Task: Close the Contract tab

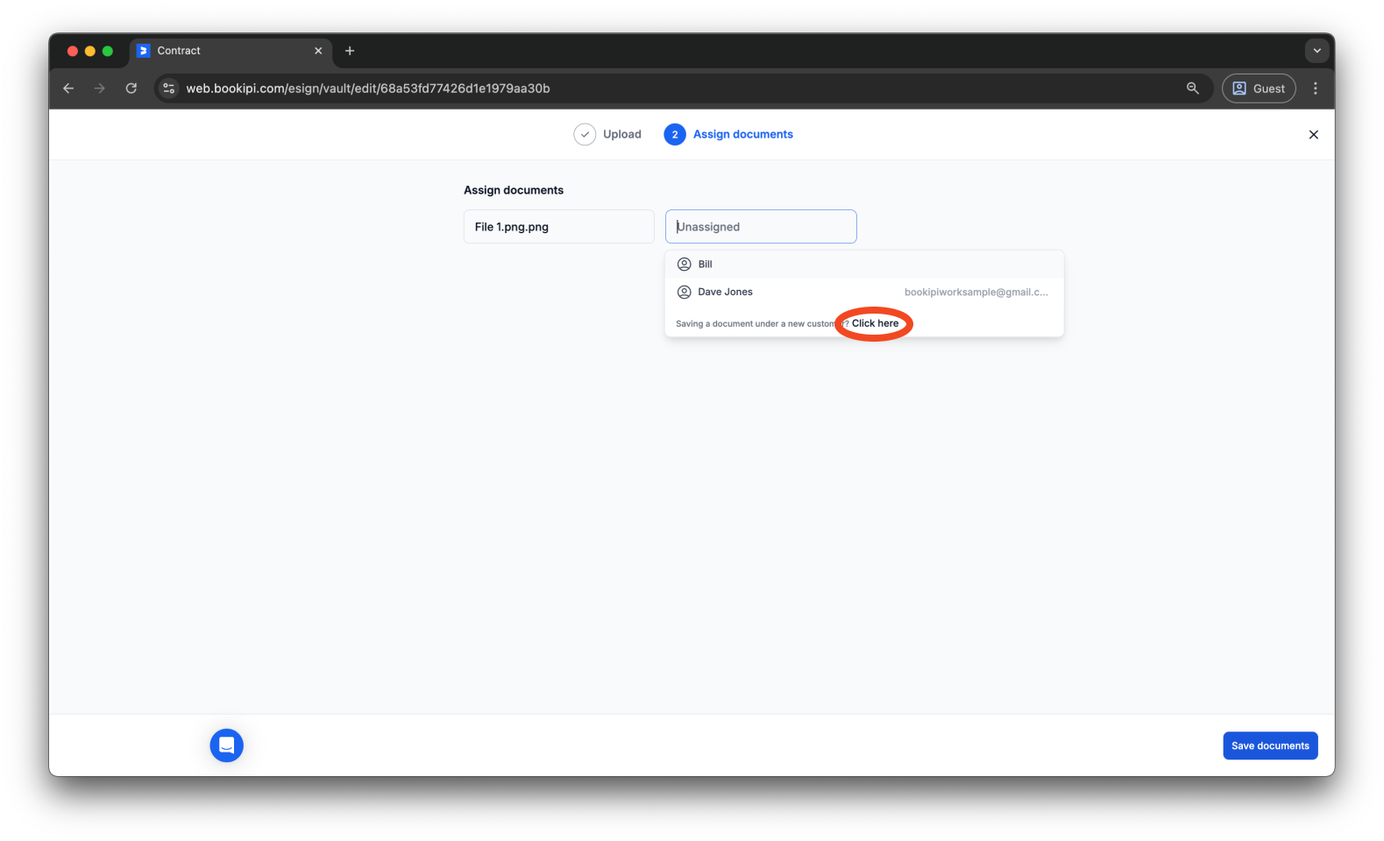Action: coord(318,51)
